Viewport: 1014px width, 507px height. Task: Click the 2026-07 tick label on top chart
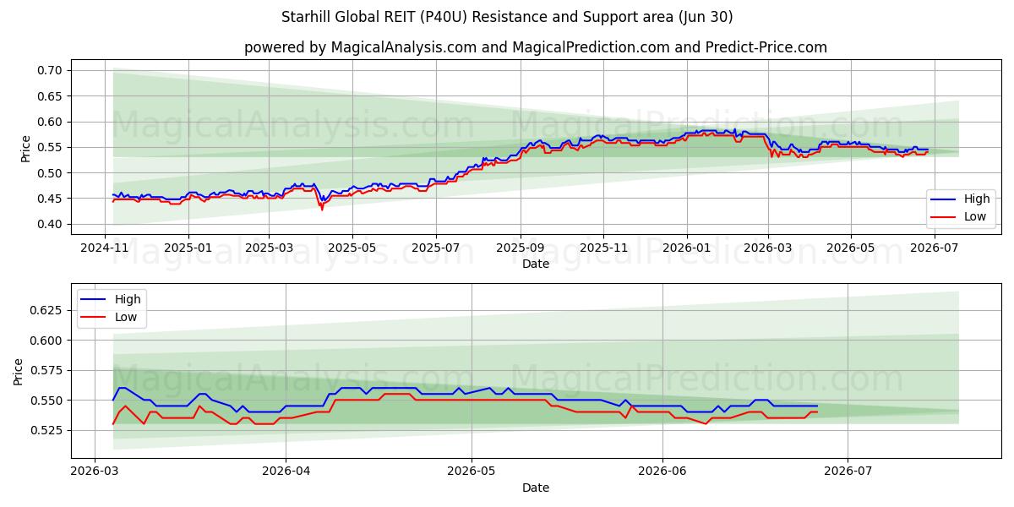click(x=935, y=248)
